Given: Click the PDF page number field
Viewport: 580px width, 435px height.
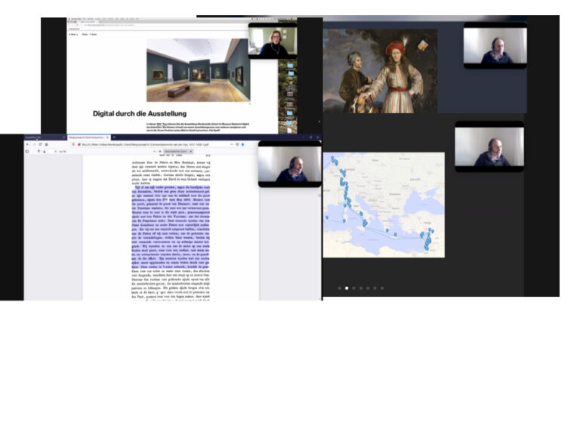Looking at the screenshot, I should point(56,151).
